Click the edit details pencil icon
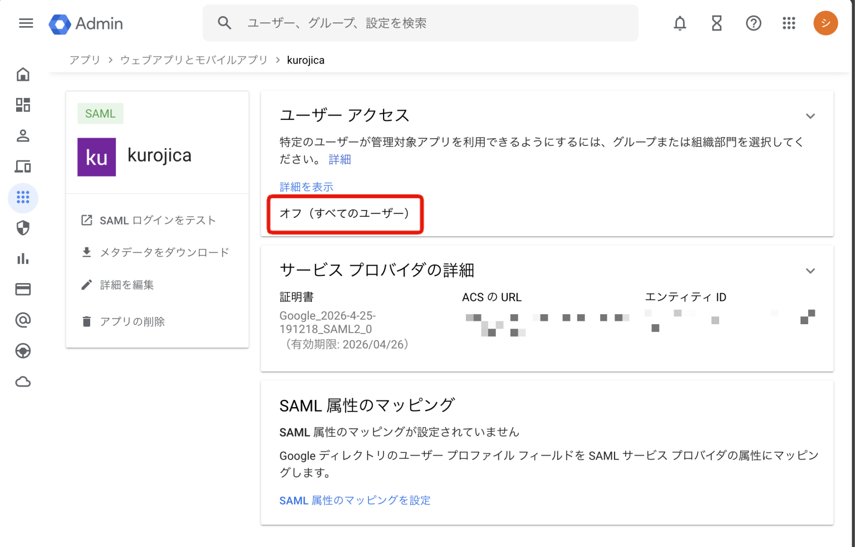This screenshot has height=547, width=855. click(87, 285)
